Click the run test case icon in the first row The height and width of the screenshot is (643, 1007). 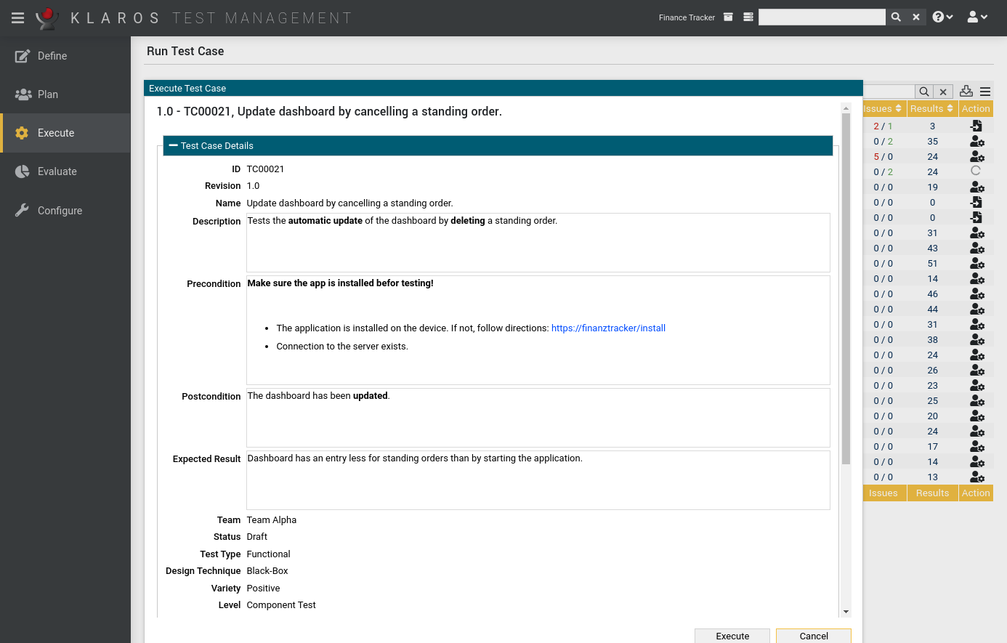(976, 125)
